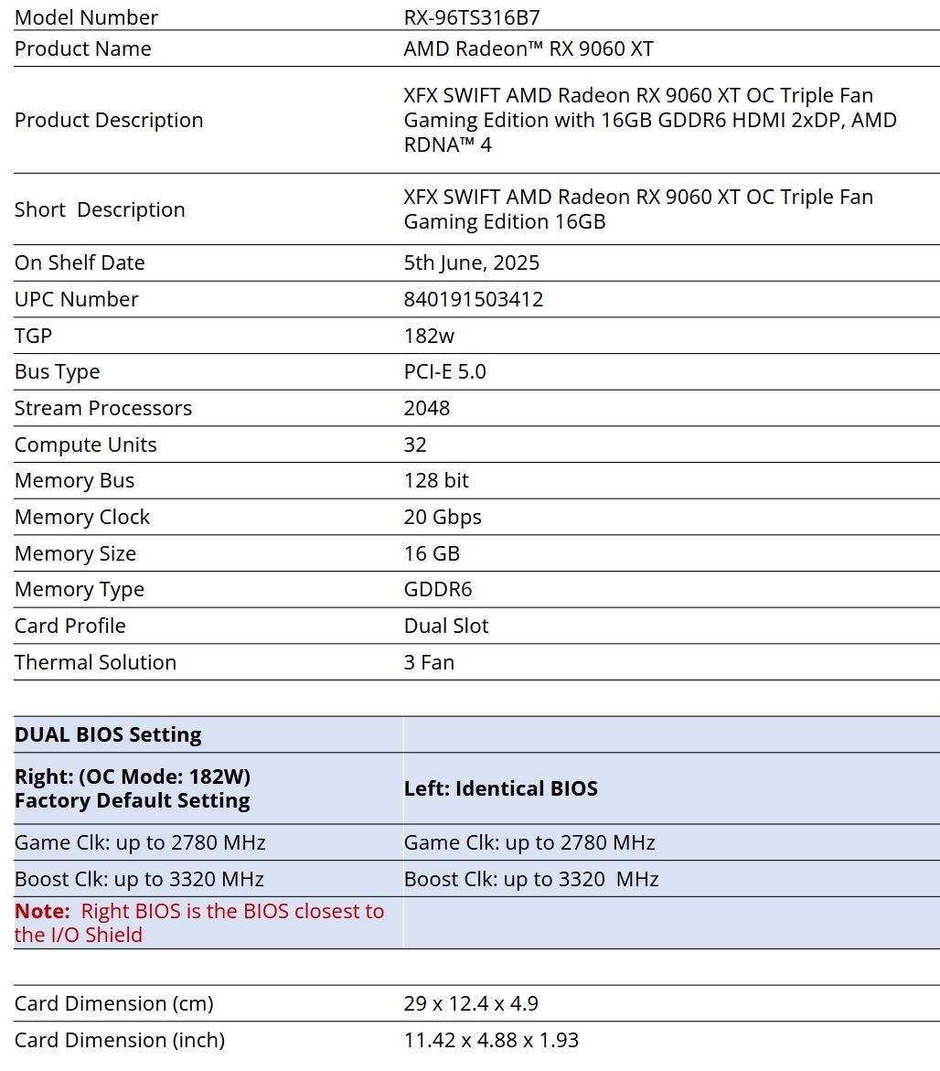
Task: Click the 'DUAL BIOS Setting' heading
Action: [x=108, y=734]
